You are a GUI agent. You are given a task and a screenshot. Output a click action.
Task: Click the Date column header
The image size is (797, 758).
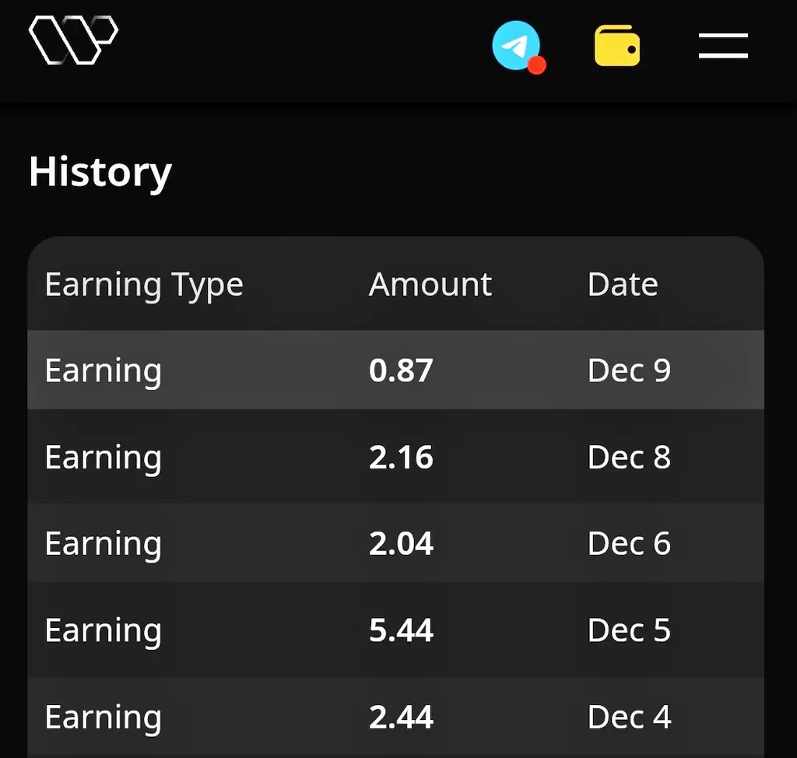[623, 284]
